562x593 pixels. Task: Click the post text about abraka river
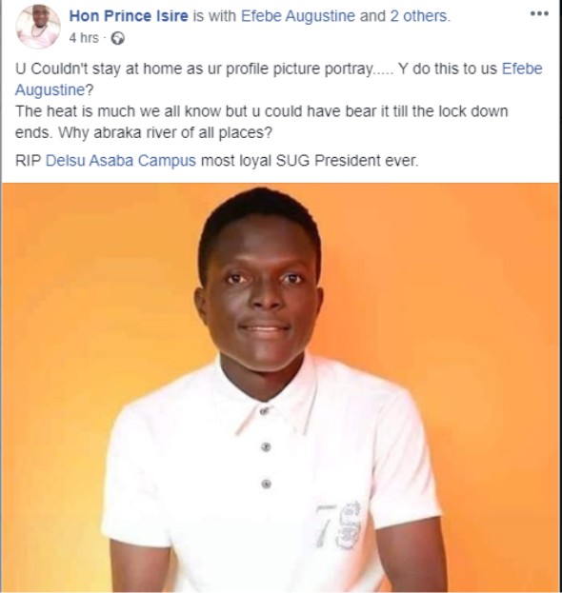(x=261, y=122)
